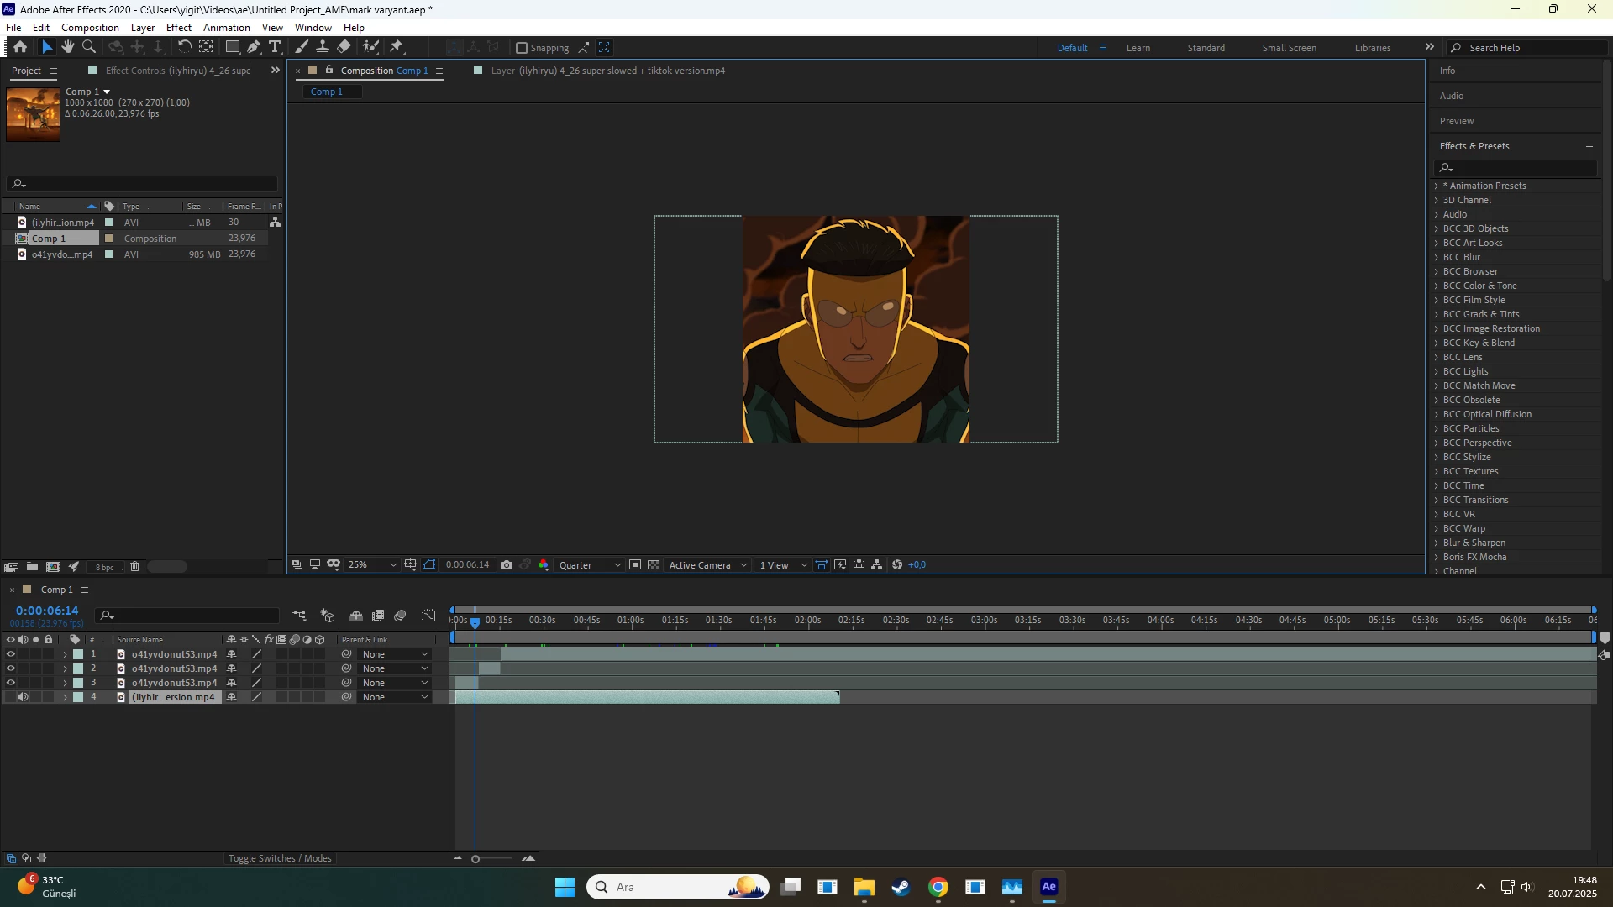Open layer 2 parent None dropdown
The image size is (1613, 907).
coord(395,668)
